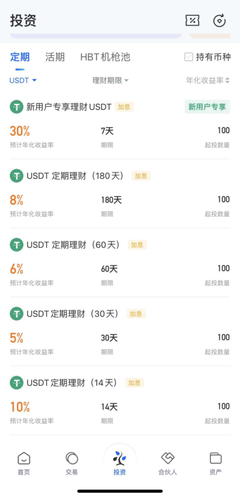The image size is (240, 498).
Task: Tap 加息 tag on 14-day product
Action: (x=134, y=383)
